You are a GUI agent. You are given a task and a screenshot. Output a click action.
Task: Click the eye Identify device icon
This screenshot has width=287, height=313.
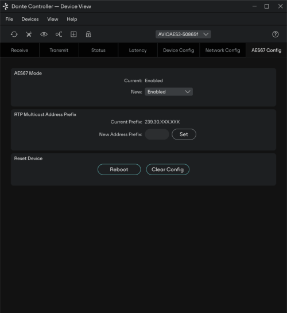44,34
